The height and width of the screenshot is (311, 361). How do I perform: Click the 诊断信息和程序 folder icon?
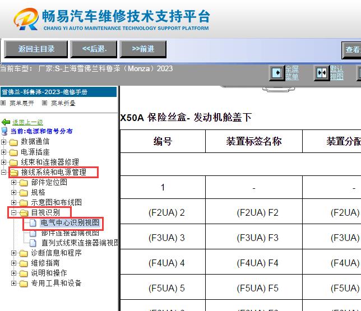coord(24,253)
